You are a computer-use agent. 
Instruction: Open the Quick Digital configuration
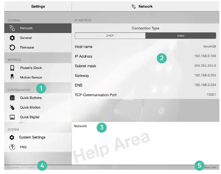pyautogui.click(x=38, y=117)
